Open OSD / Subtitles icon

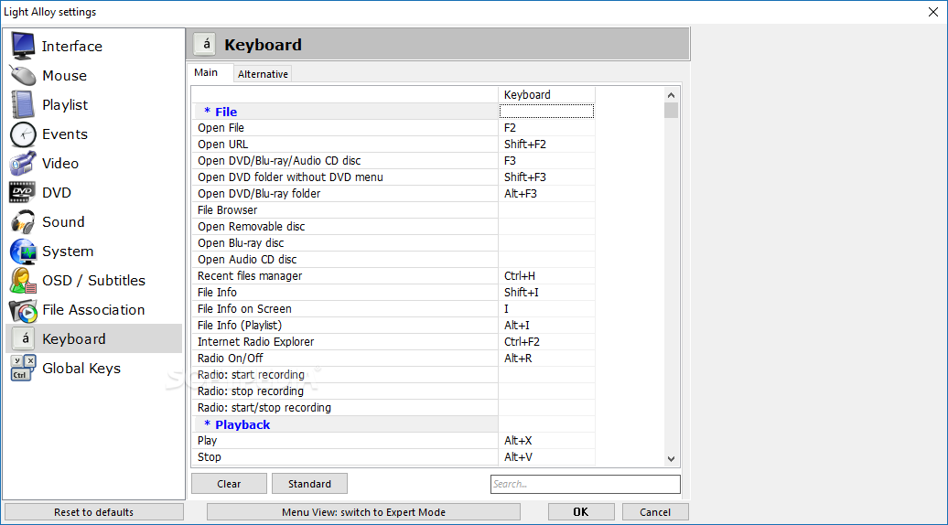[23, 280]
